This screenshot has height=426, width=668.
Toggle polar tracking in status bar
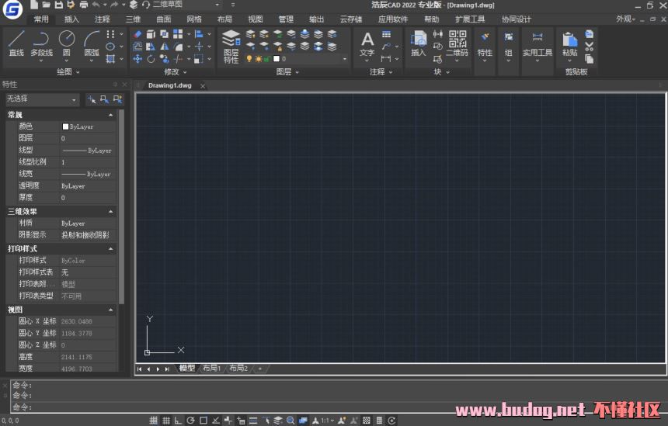pyautogui.click(x=191, y=421)
